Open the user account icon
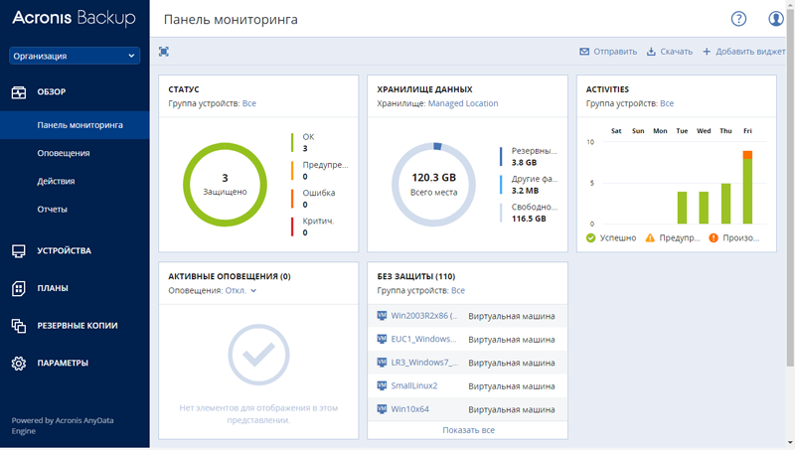795x450 pixels. click(x=776, y=19)
